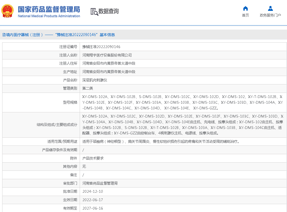Image resolution: width=287 pixels, height=212 pixels.
Task: Click the effective date 2022-06-17
Action: point(92,200)
